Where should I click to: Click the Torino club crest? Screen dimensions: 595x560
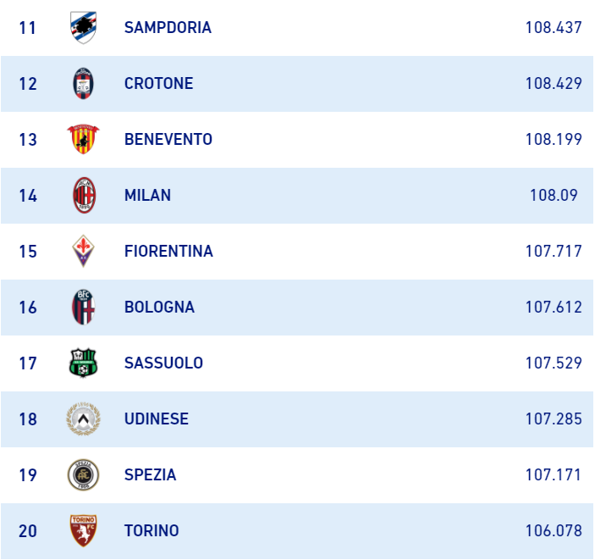[84, 531]
